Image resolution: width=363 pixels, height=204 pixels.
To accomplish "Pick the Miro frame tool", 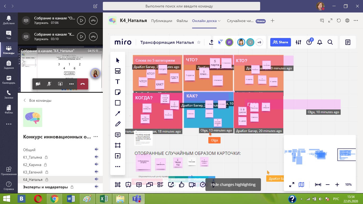I will (118, 145).
